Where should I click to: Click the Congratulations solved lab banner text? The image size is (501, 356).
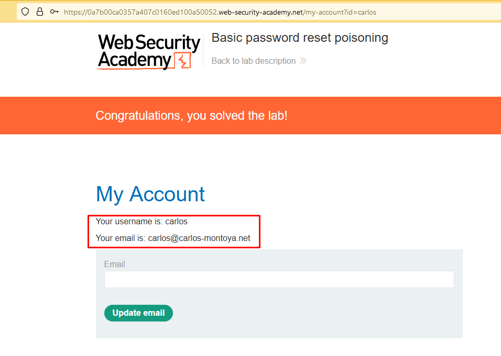[x=191, y=116]
